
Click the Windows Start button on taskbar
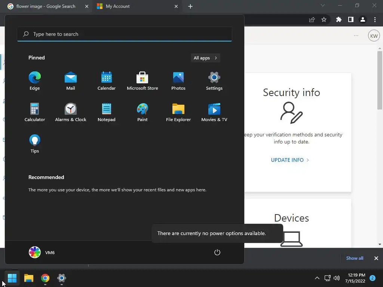[12, 278]
